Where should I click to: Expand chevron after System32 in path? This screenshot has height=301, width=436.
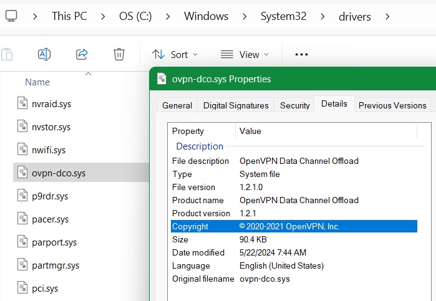pos(322,16)
